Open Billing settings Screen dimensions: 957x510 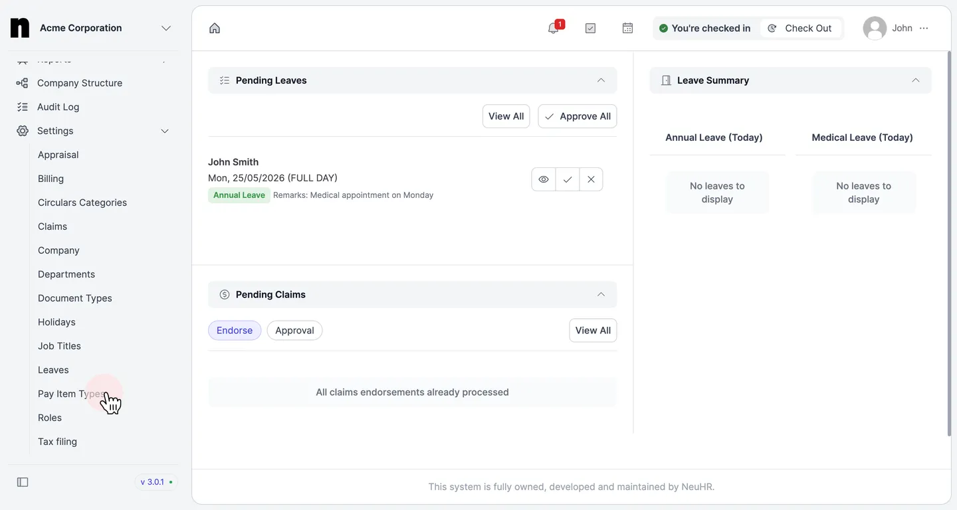(x=51, y=179)
